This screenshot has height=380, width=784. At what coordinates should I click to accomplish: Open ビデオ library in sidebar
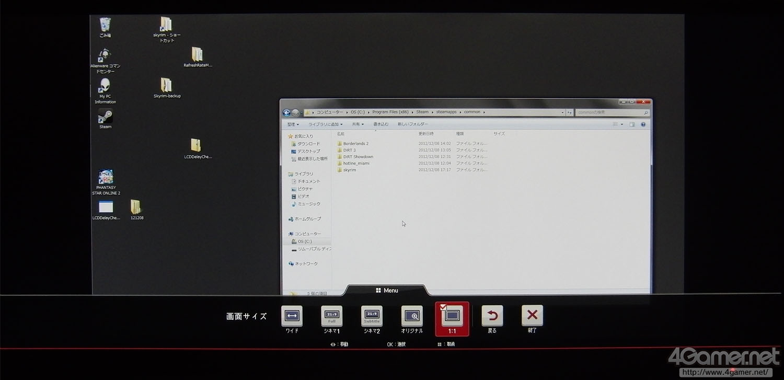coord(301,197)
